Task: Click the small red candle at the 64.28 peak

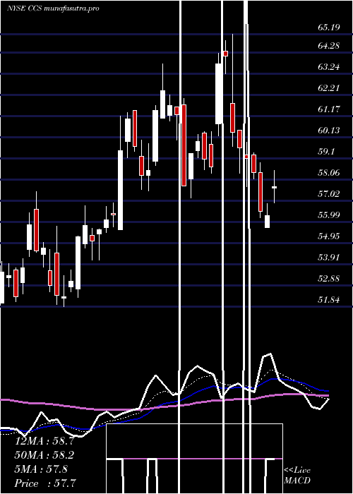Action: pos(226,54)
